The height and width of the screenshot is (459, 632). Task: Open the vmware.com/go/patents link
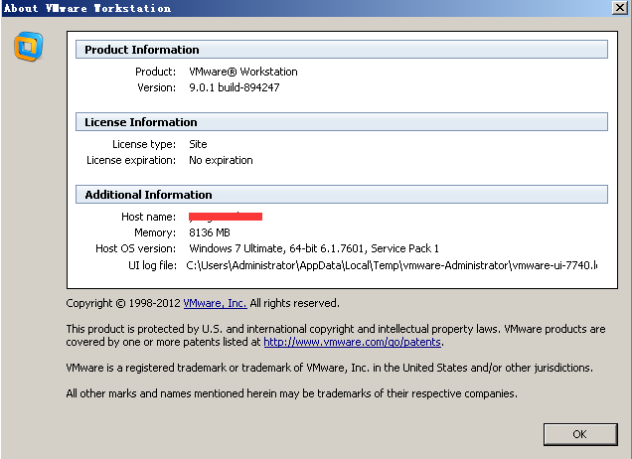(x=353, y=342)
